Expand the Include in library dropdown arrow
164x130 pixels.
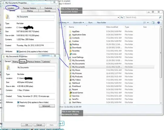[x=68, y=23]
